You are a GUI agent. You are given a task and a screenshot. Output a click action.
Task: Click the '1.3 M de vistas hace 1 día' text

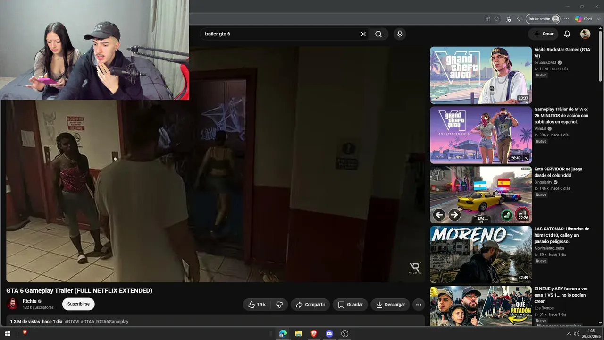pos(36,322)
